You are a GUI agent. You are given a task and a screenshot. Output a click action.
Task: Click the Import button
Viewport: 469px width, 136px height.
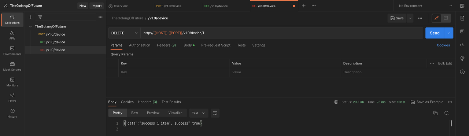coord(97,6)
